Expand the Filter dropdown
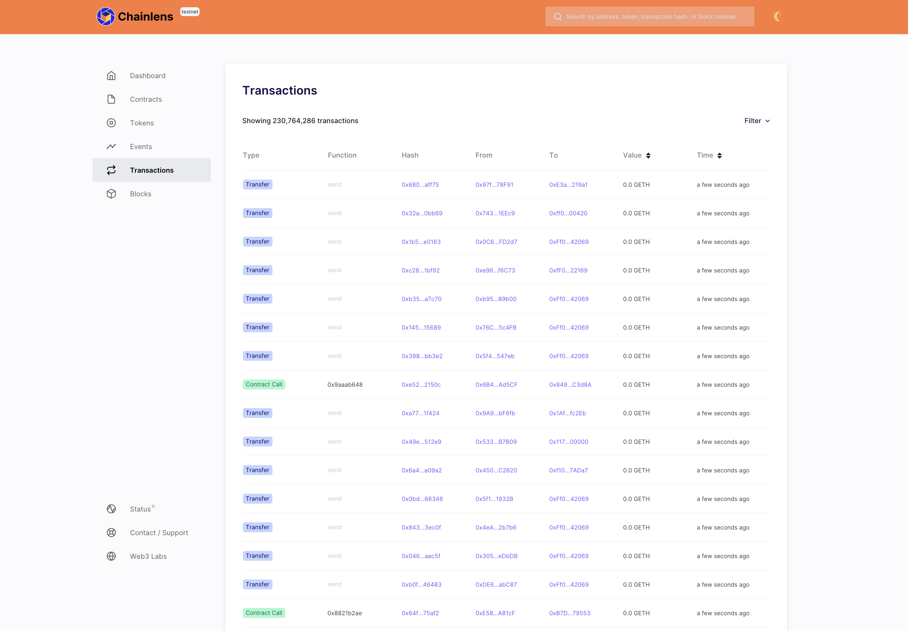 coord(756,120)
